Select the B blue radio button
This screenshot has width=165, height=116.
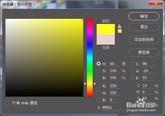coord(98,100)
